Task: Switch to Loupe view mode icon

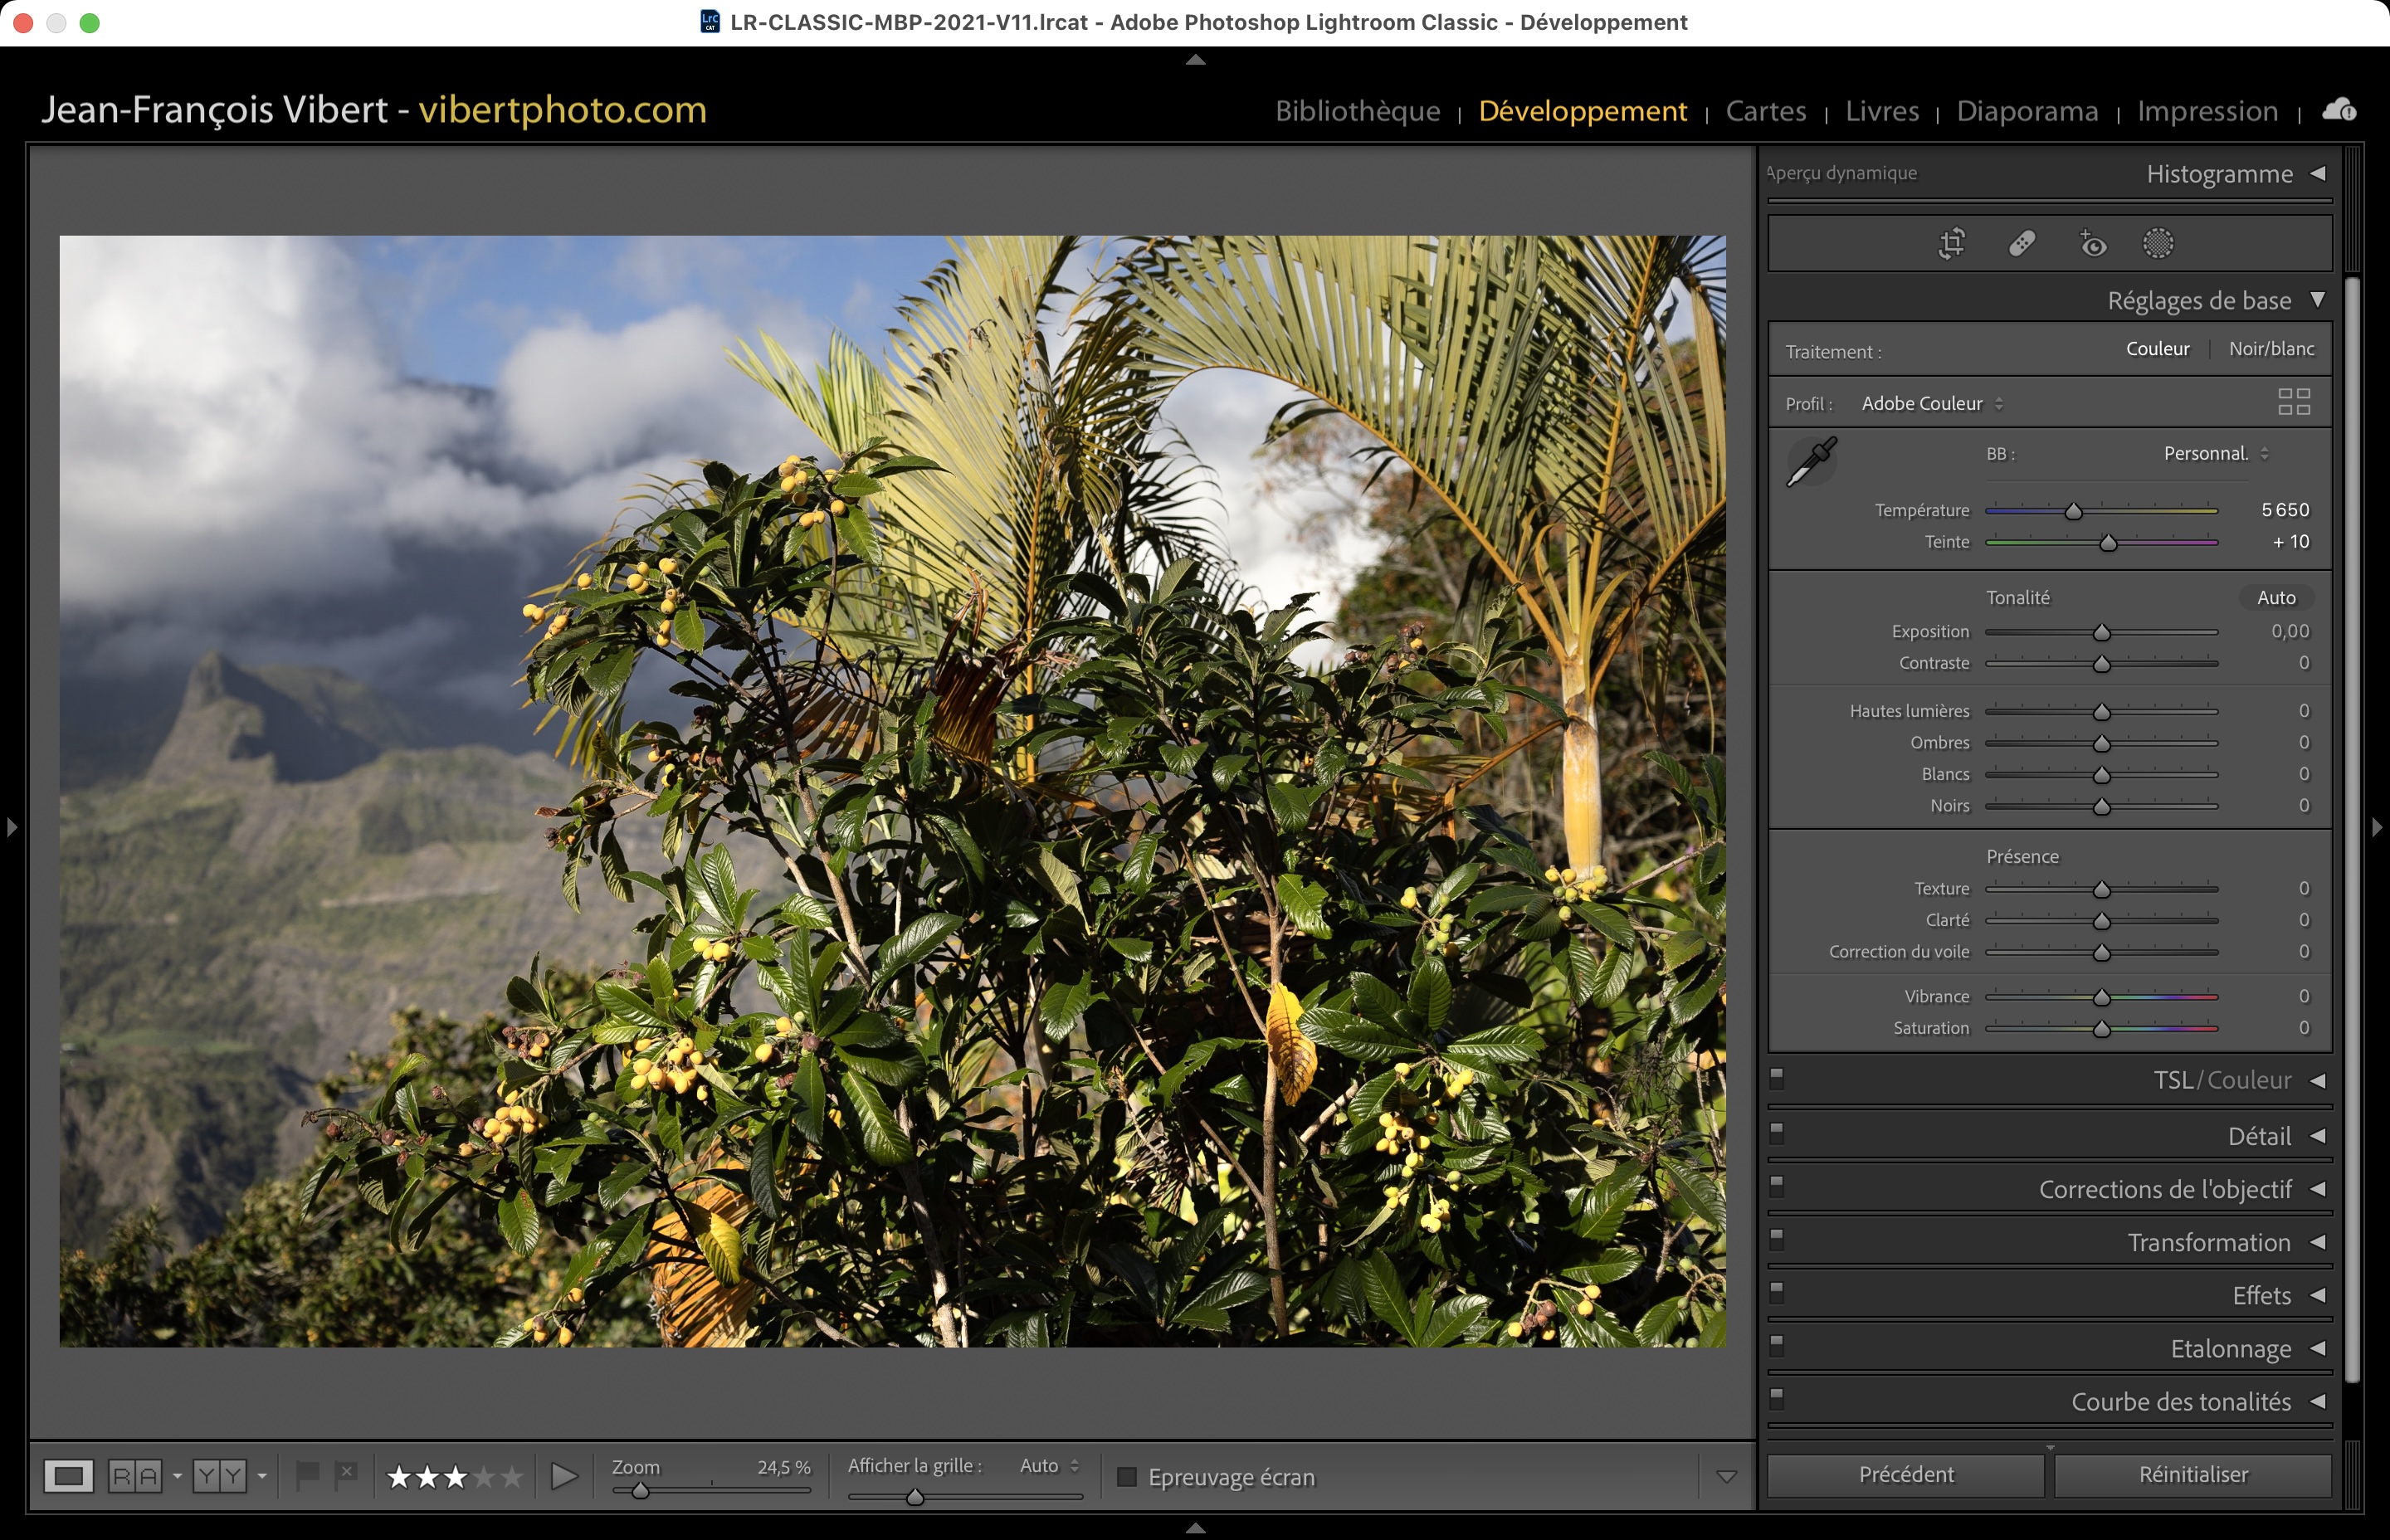Action: pos(68,1475)
